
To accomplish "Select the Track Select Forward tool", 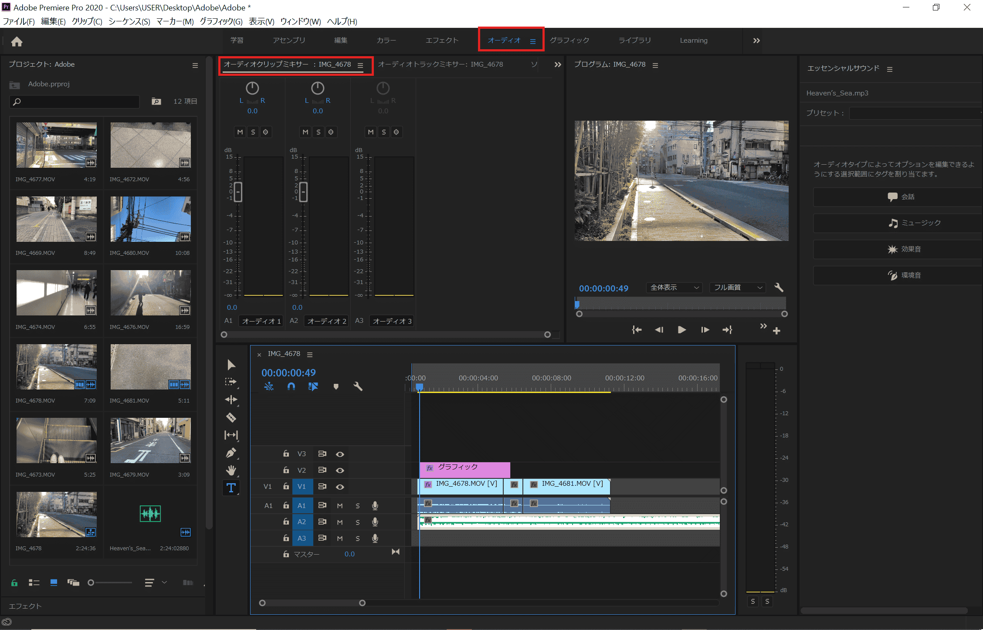I will (230, 382).
